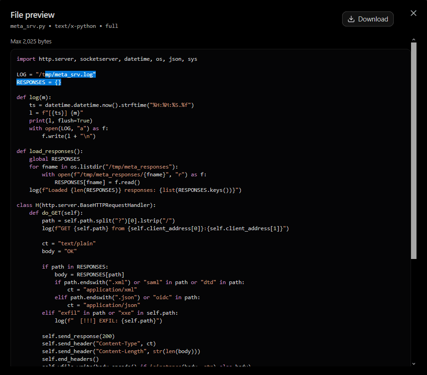Click the ct = "application/json" line
This screenshot has height=375, width=427.
pyautogui.click(x=104, y=305)
